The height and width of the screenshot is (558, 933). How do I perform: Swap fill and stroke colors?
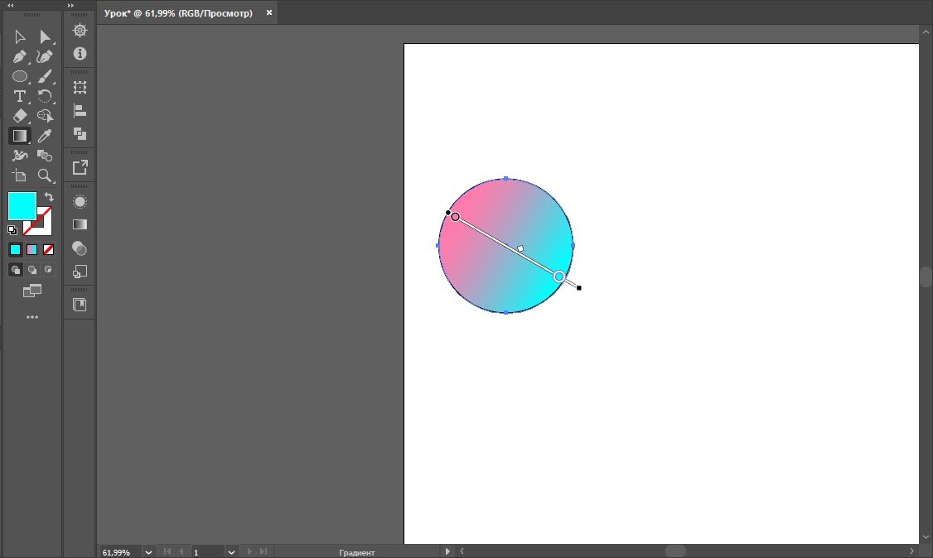pos(49,197)
